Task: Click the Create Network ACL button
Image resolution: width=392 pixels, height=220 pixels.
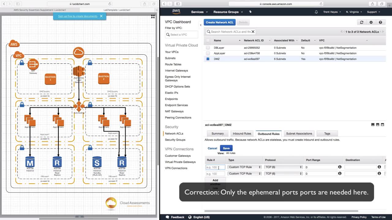Action: point(220,22)
